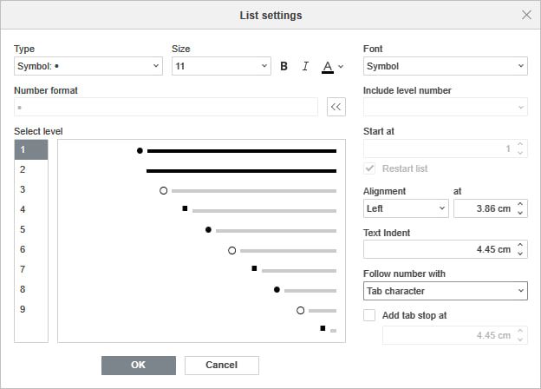Screen dimensions: 541x389
Task: Increase the Alignment at value
Action: tap(520, 204)
